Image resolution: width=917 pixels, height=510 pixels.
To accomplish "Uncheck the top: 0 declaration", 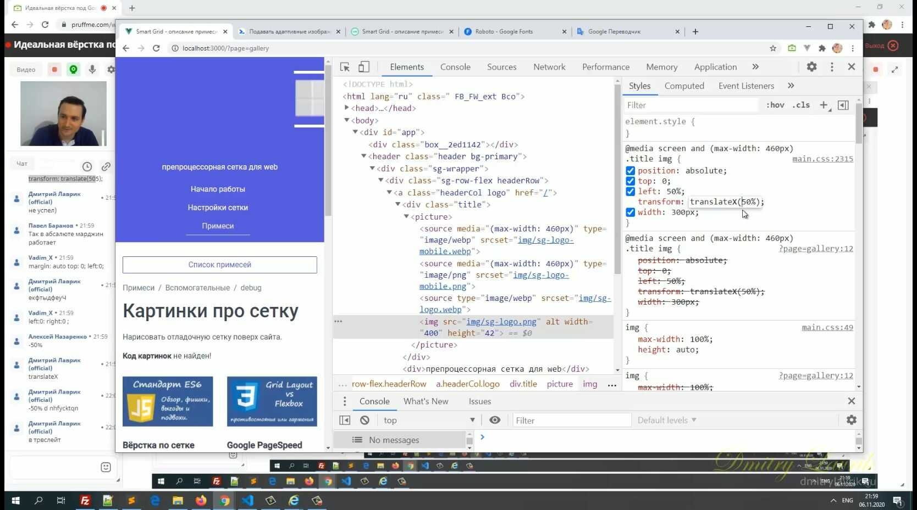I will point(631,181).
